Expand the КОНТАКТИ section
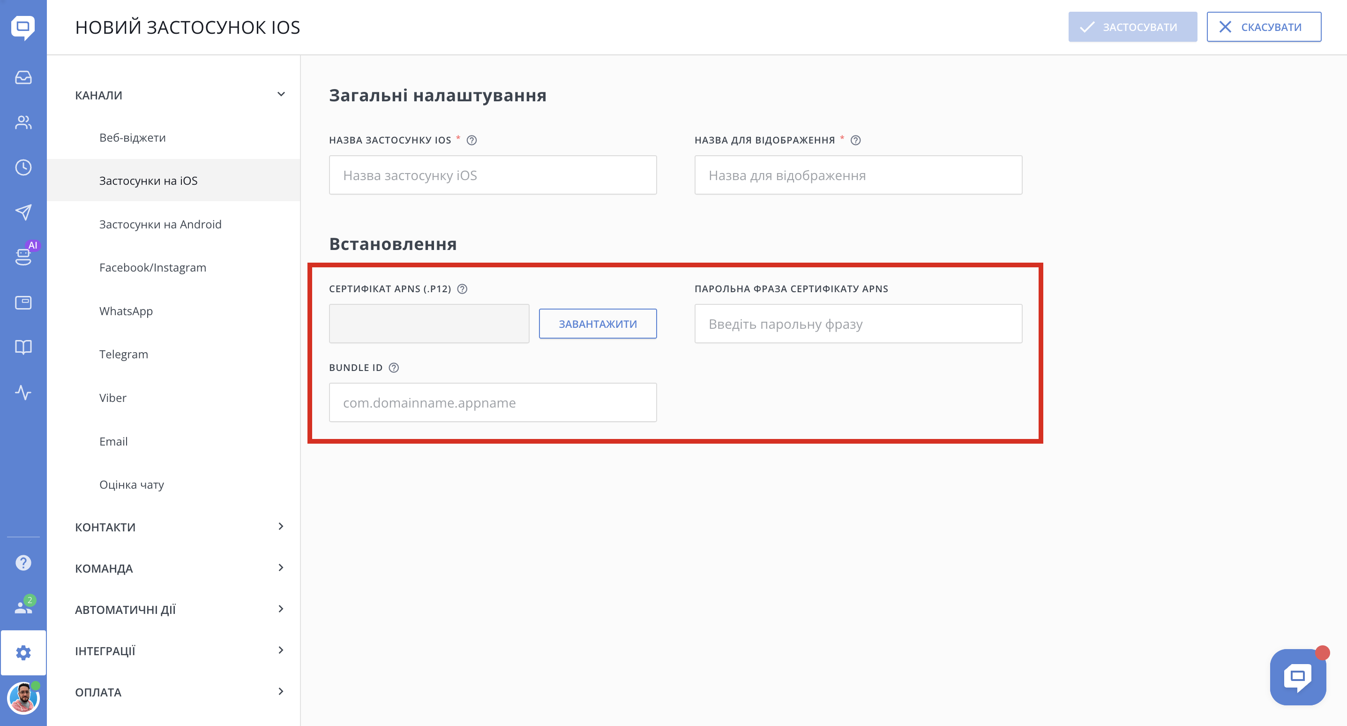The width and height of the screenshot is (1347, 726). 281,527
